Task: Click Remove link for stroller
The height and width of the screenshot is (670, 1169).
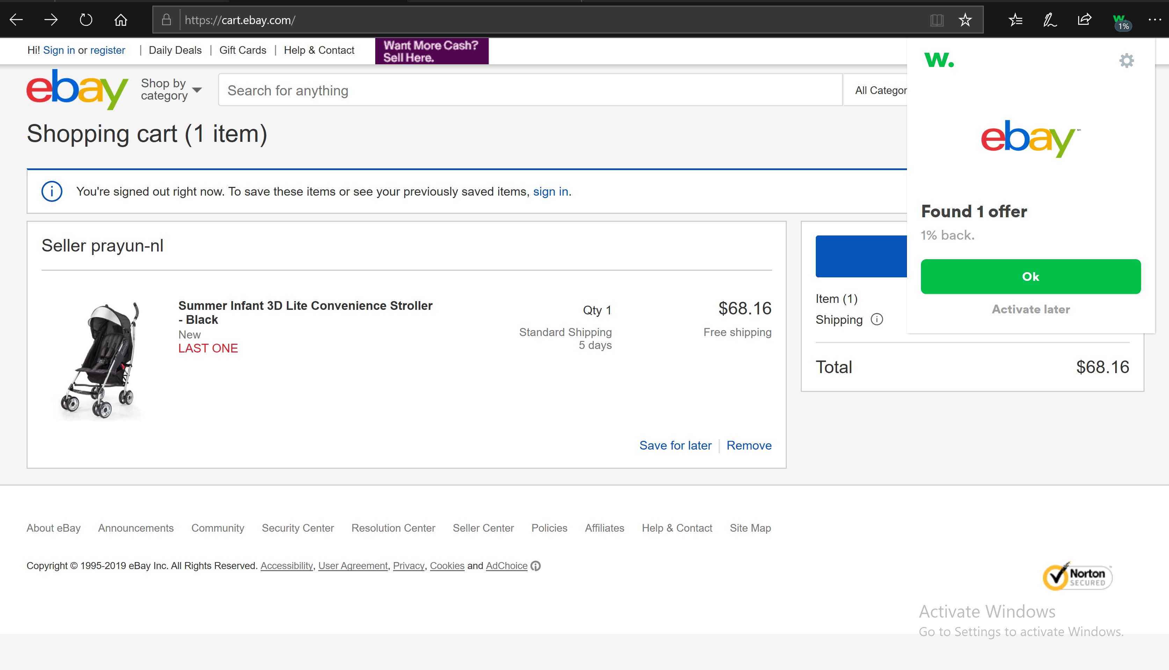Action: coord(749,445)
